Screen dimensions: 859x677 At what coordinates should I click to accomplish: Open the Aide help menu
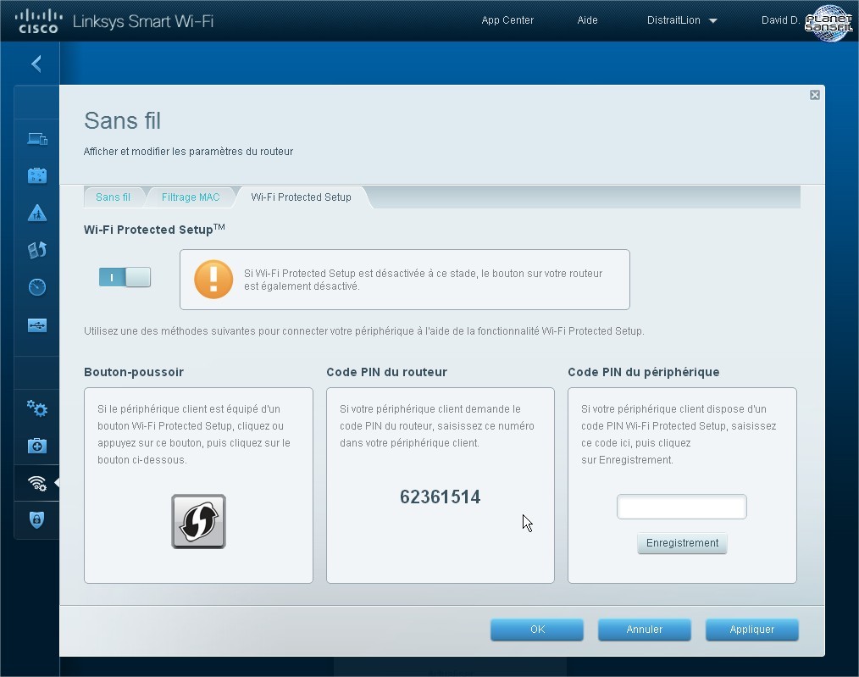point(587,20)
